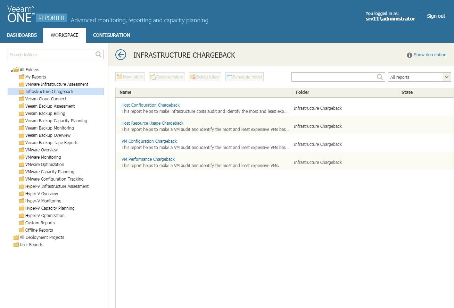Click the Veeam ONE Reporter logo
This screenshot has height=308, width=454.
click(37, 15)
